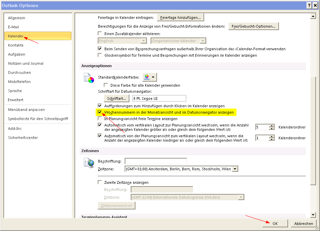Screen dimensions: 320x231
Task: Check Diese Farbe für alle Kalender verwenden
Action: pyautogui.click(x=106, y=85)
